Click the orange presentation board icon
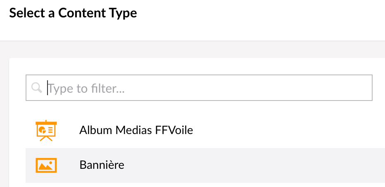Viewport: 385px width, 187px height. 46,131
